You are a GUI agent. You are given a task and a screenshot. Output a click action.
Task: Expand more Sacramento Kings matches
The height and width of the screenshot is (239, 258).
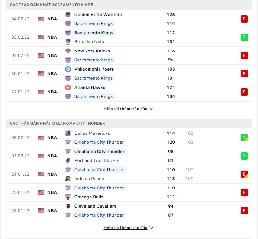(129, 109)
